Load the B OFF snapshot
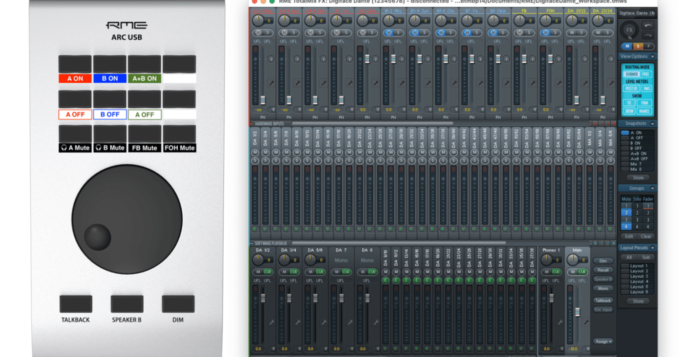This screenshot has height=357, width=683. 637,148
